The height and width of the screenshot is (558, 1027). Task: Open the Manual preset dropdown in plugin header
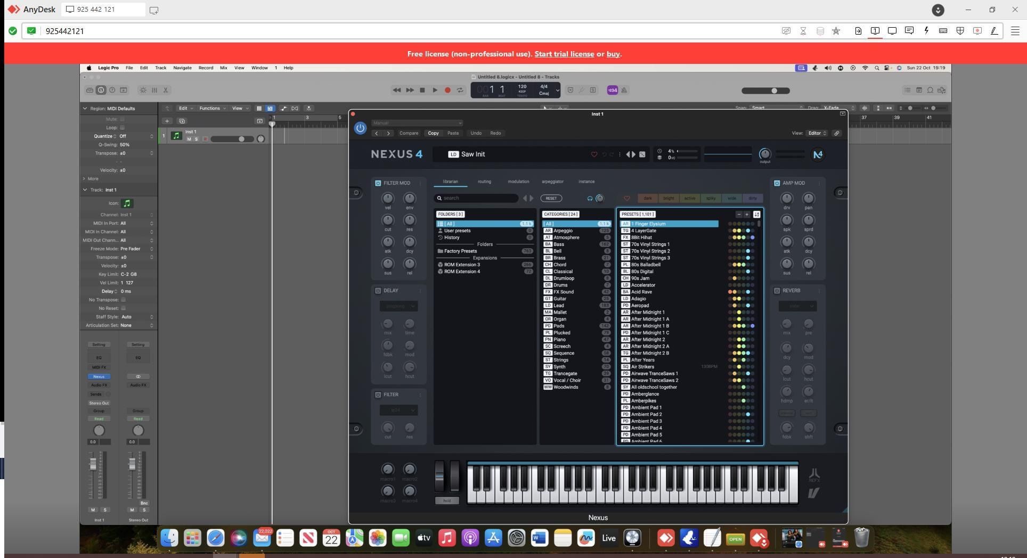[x=417, y=123]
